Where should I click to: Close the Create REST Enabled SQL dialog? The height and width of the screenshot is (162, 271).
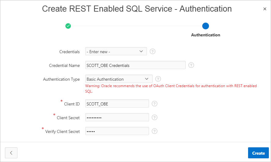point(265,9)
